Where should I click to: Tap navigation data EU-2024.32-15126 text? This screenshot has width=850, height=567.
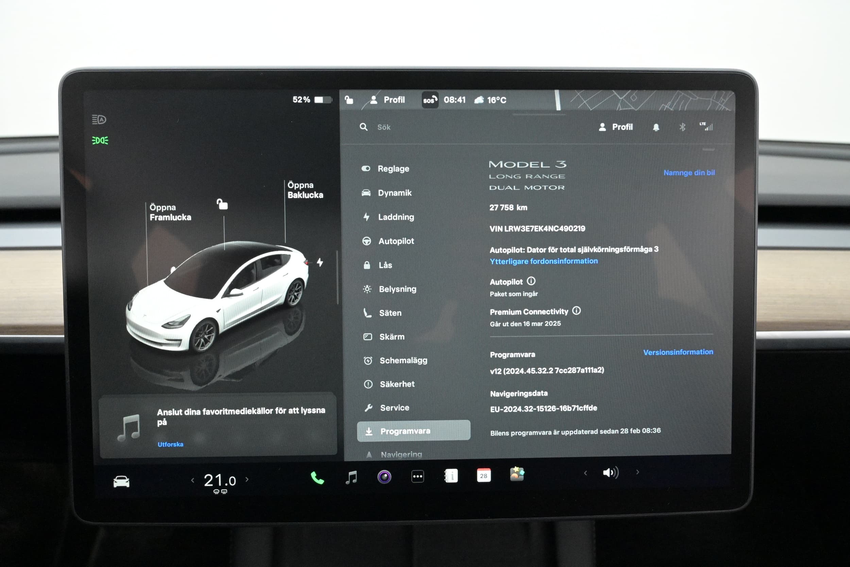click(543, 408)
